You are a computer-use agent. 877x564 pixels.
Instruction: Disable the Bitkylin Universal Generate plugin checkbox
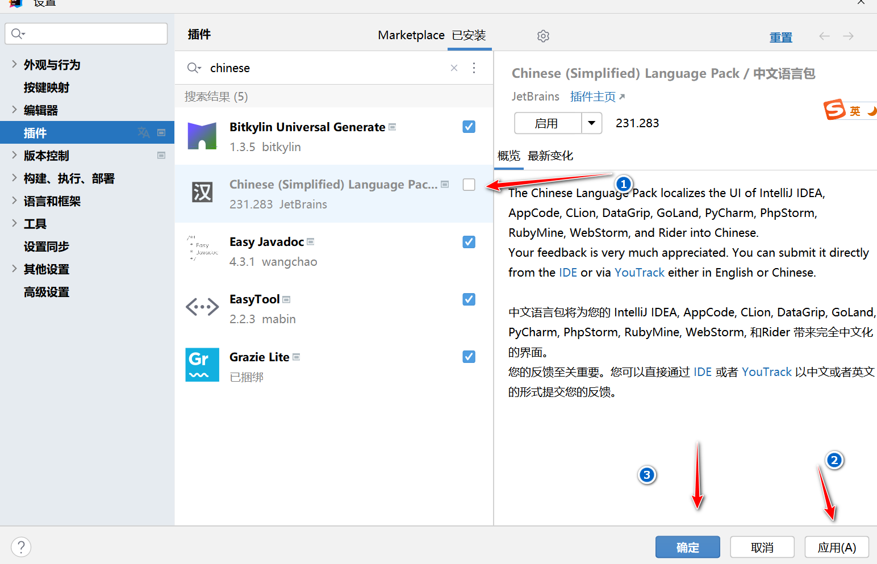point(469,127)
